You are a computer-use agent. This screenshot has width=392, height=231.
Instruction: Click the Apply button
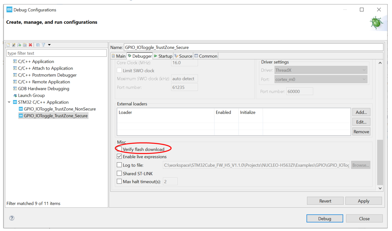363,201
